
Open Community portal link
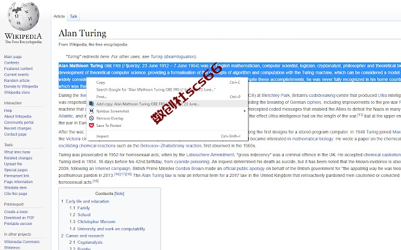(x=19, y=122)
